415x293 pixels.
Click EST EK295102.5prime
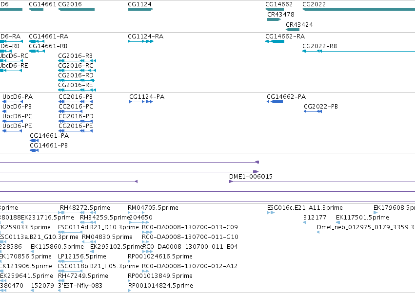point(117,247)
